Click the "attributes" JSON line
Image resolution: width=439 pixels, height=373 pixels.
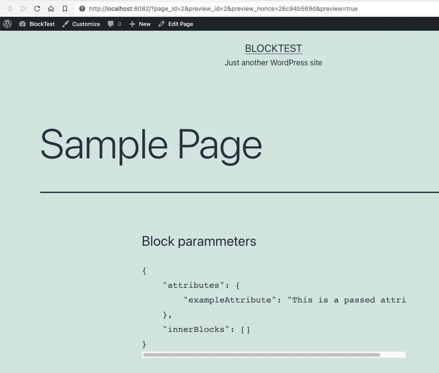(x=201, y=285)
